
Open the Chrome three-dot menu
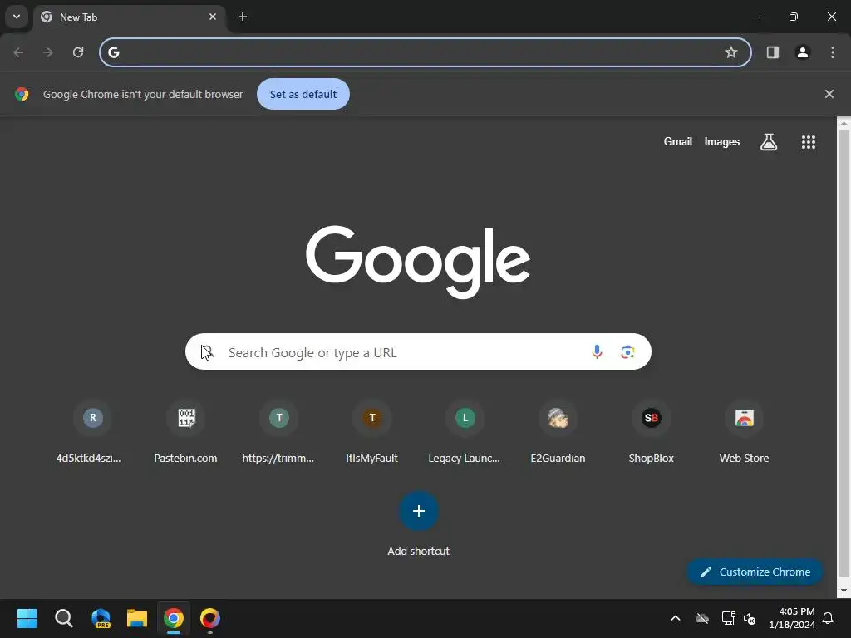pyautogui.click(x=833, y=52)
